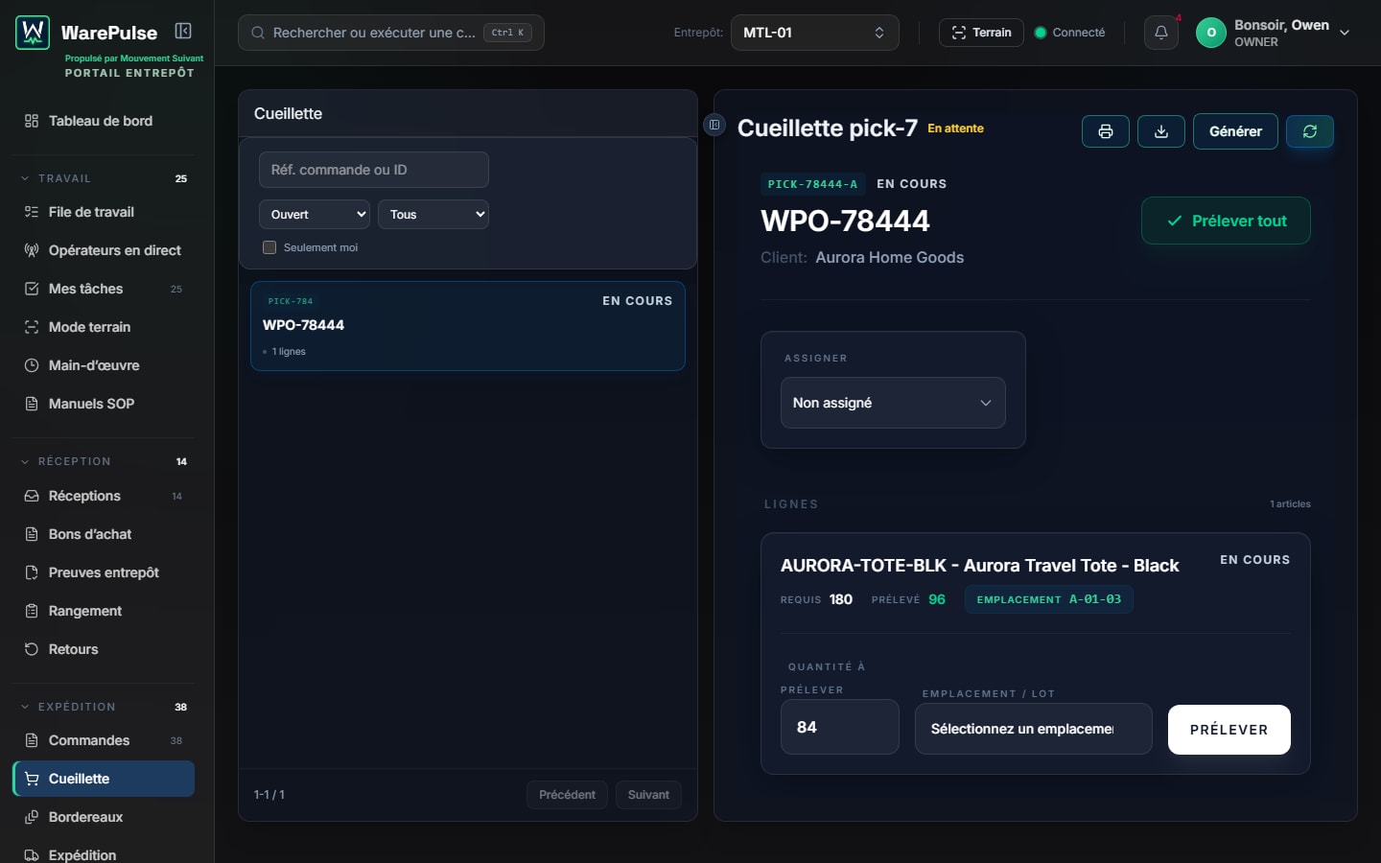Click the Manuels SOP icon
Viewport: 1381px width, 863px height.
[x=32, y=404]
